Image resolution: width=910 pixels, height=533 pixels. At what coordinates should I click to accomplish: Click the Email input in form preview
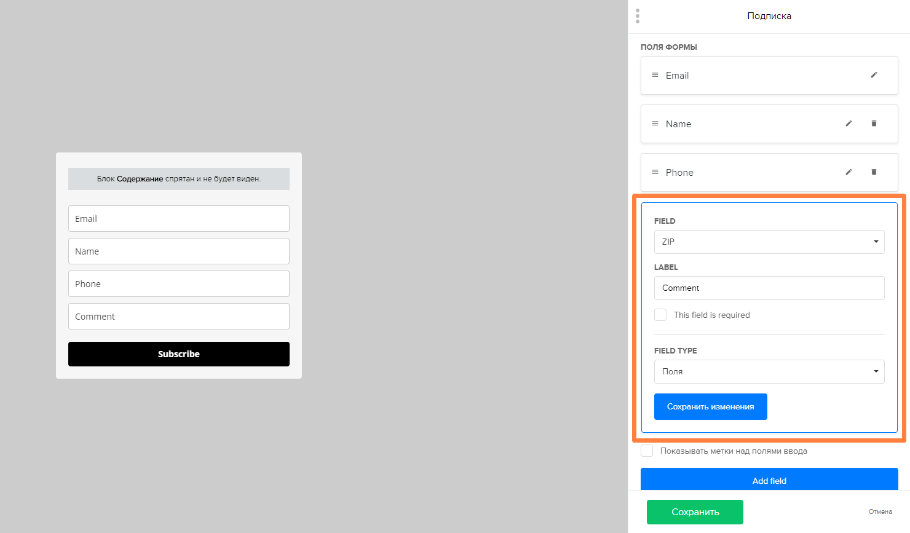[x=179, y=218]
